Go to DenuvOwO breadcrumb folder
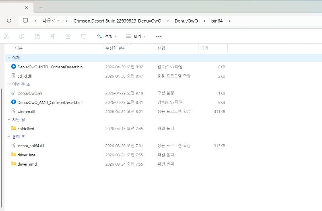Screen dimensions: 322x211 tap(186, 21)
